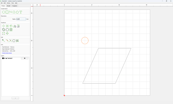Open the File menu
173x104 pixels.
click(2, 3)
